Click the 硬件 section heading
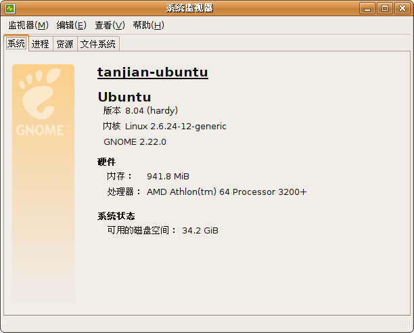 [x=106, y=162]
